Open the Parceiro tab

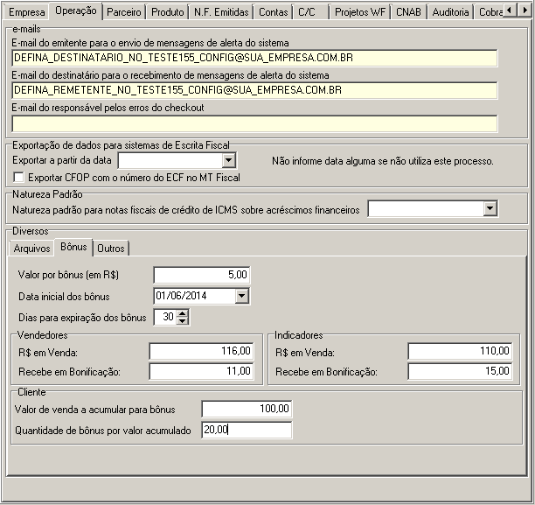tap(124, 12)
